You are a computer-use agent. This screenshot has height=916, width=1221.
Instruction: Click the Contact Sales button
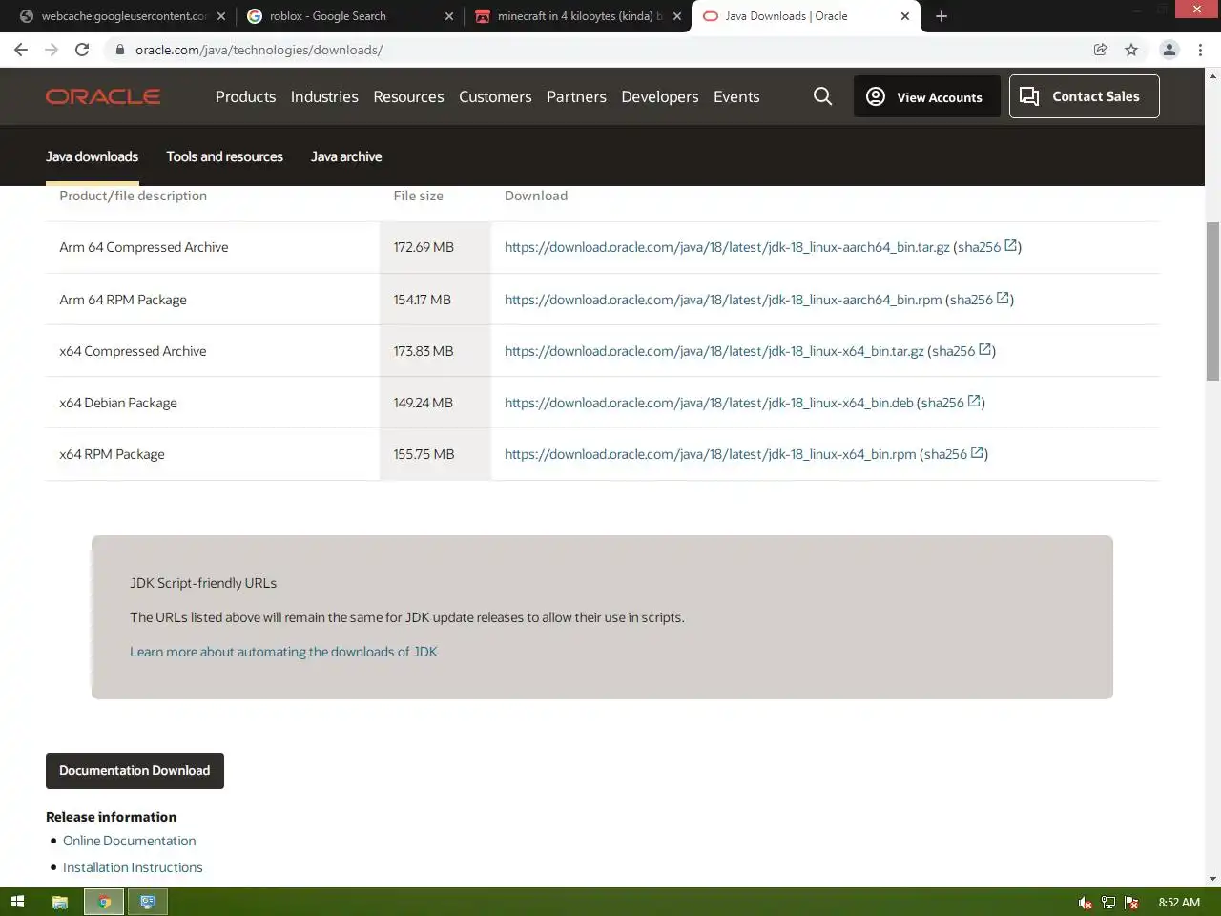coord(1084,96)
